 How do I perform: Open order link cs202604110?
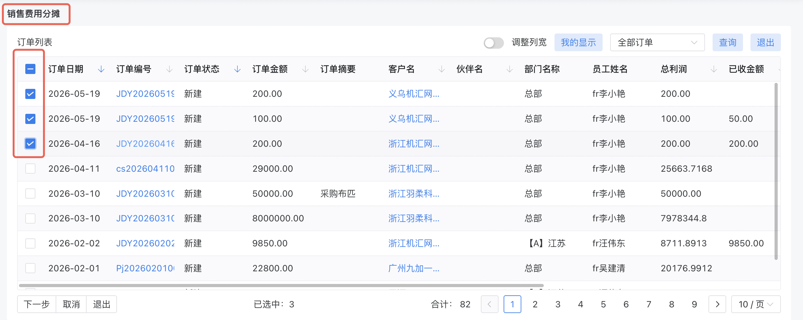(x=145, y=169)
